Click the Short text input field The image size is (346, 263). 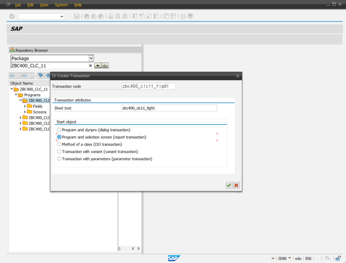tap(169, 108)
